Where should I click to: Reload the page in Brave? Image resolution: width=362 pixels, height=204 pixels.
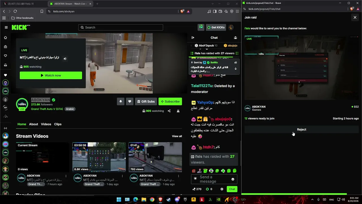point(15,11)
